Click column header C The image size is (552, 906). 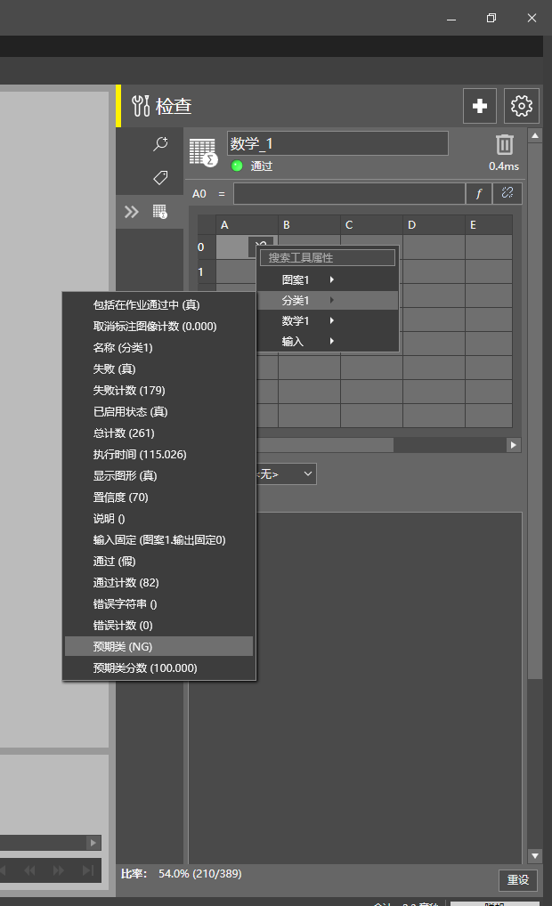click(371, 225)
